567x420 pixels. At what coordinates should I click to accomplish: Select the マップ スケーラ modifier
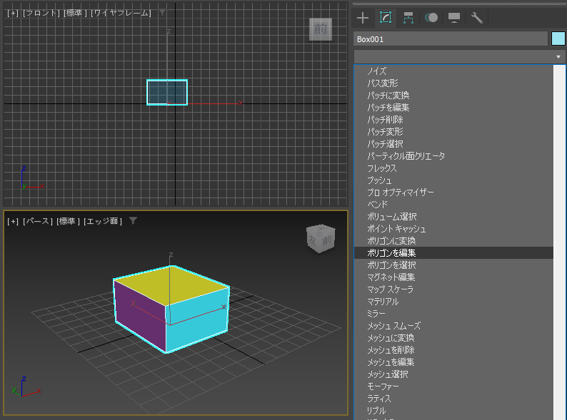(453, 290)
